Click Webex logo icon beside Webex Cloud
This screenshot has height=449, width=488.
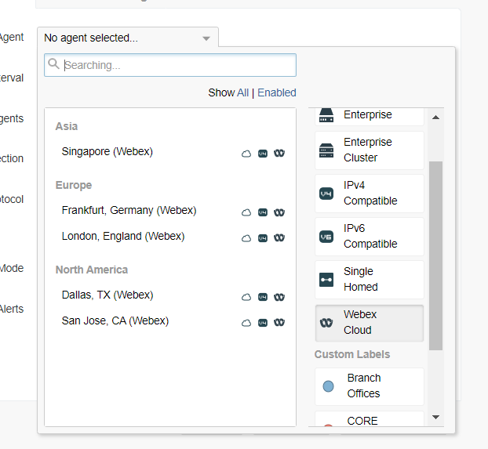click(x=326, y=323)
